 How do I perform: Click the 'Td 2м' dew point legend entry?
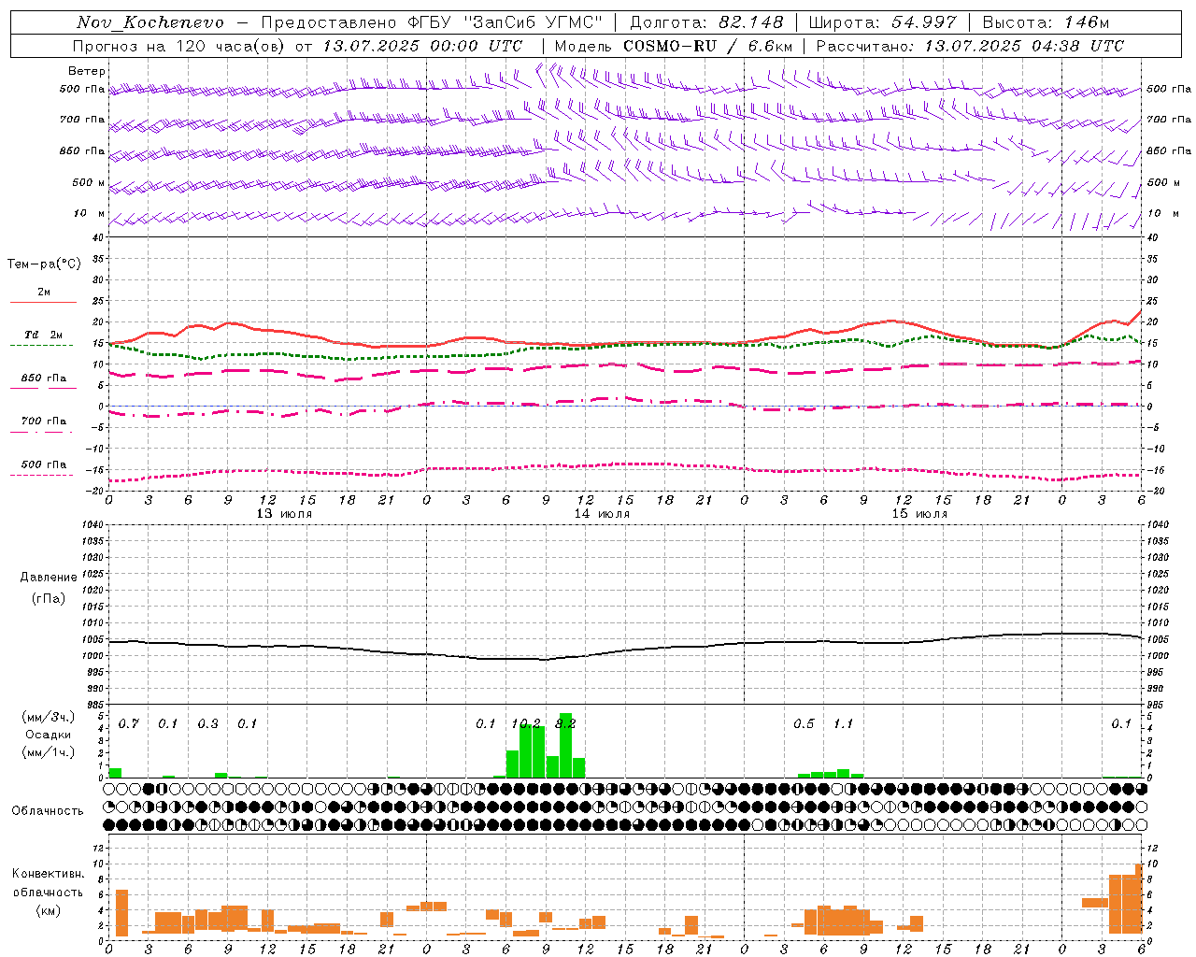click(x=44, y=335)
